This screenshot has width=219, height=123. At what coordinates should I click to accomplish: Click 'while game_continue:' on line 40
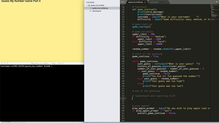tap(145, 61)
